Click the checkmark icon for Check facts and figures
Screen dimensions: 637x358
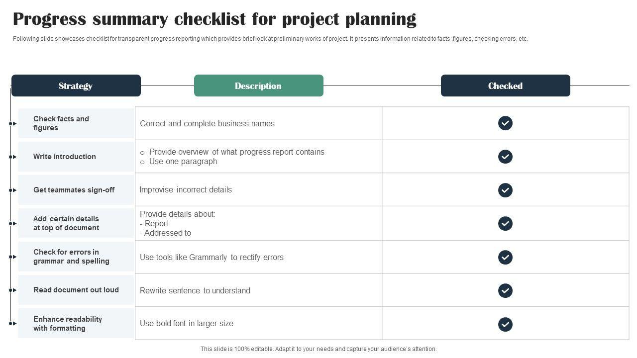pos(505,123)
